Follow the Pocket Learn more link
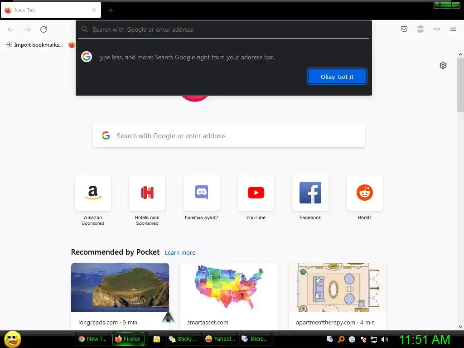 [x=180, y=253]
